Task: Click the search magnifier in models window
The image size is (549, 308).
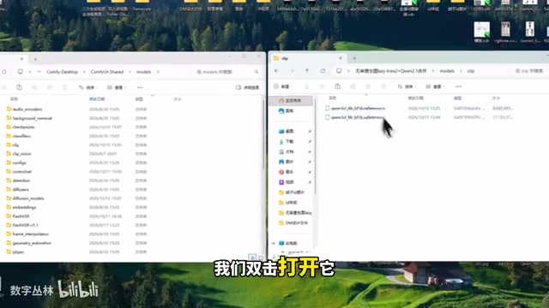Action: (256, 72)
